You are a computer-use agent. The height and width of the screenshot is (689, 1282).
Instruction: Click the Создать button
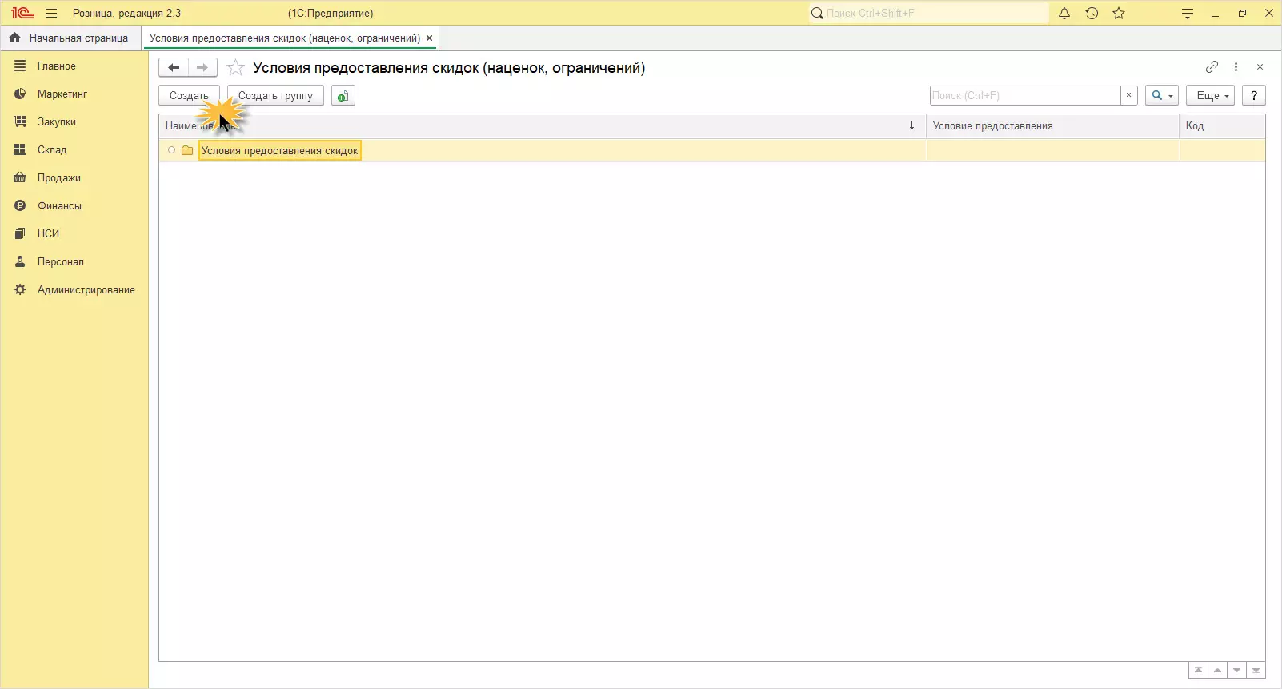[x=189, y=96]
